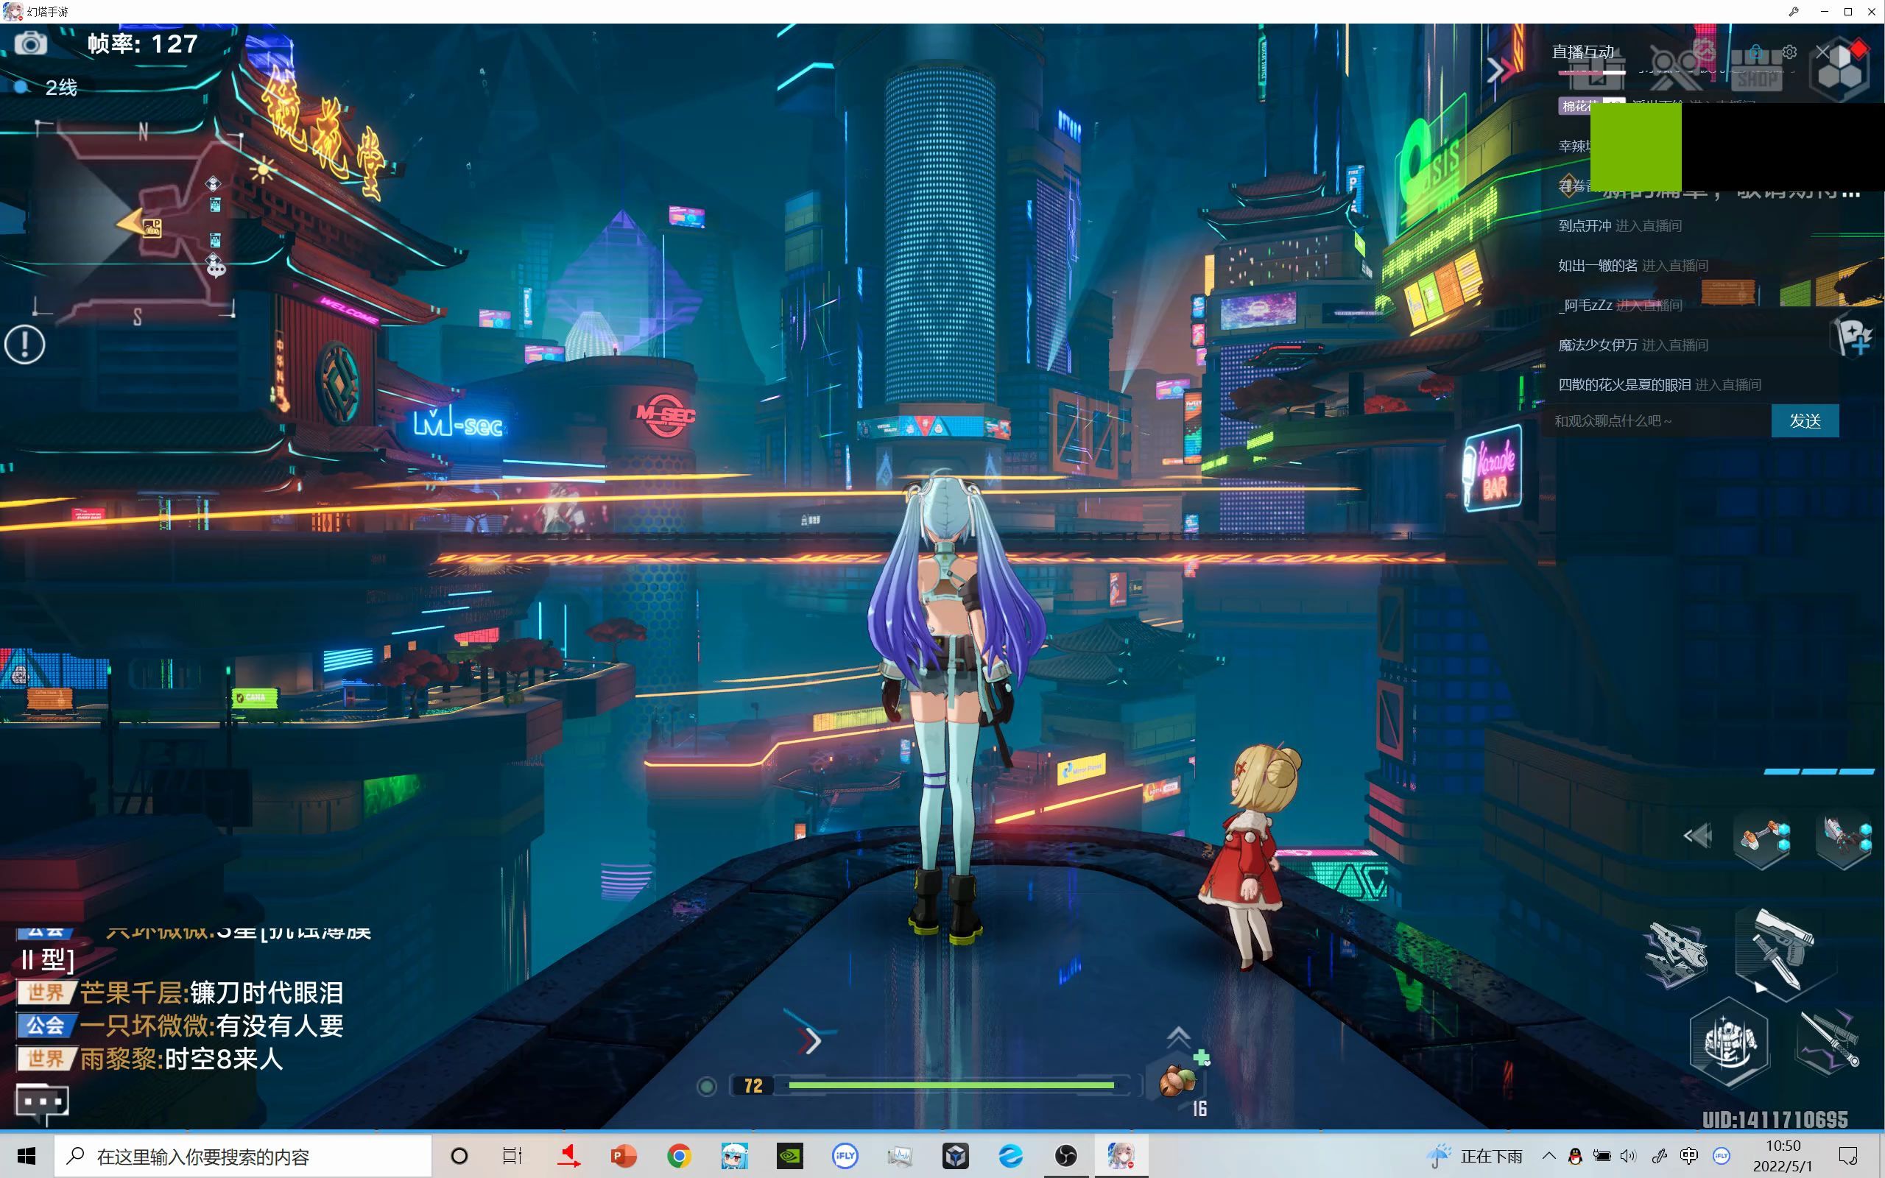The image size is (1885, 1178).
Task: Open the taskbar clock 10:50
Action: click(x=1783, y=1155)
